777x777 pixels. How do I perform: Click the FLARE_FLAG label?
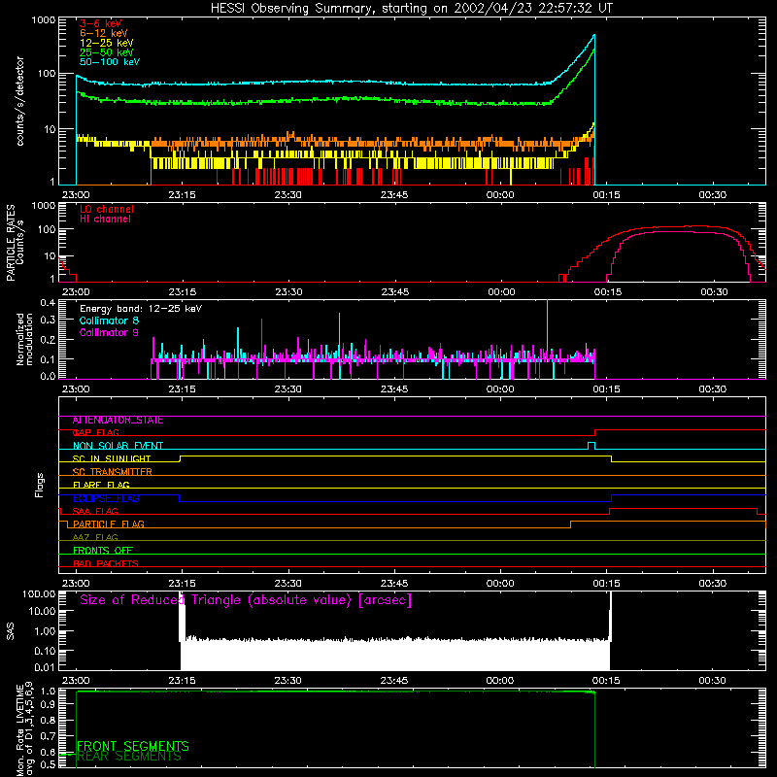(x=101, y=485)
